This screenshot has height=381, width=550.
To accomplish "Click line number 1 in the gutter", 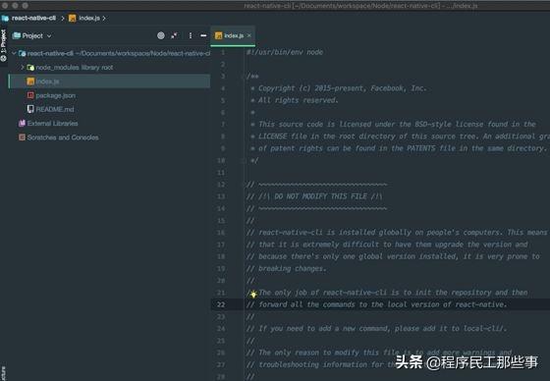I will [x=223, y=52].
